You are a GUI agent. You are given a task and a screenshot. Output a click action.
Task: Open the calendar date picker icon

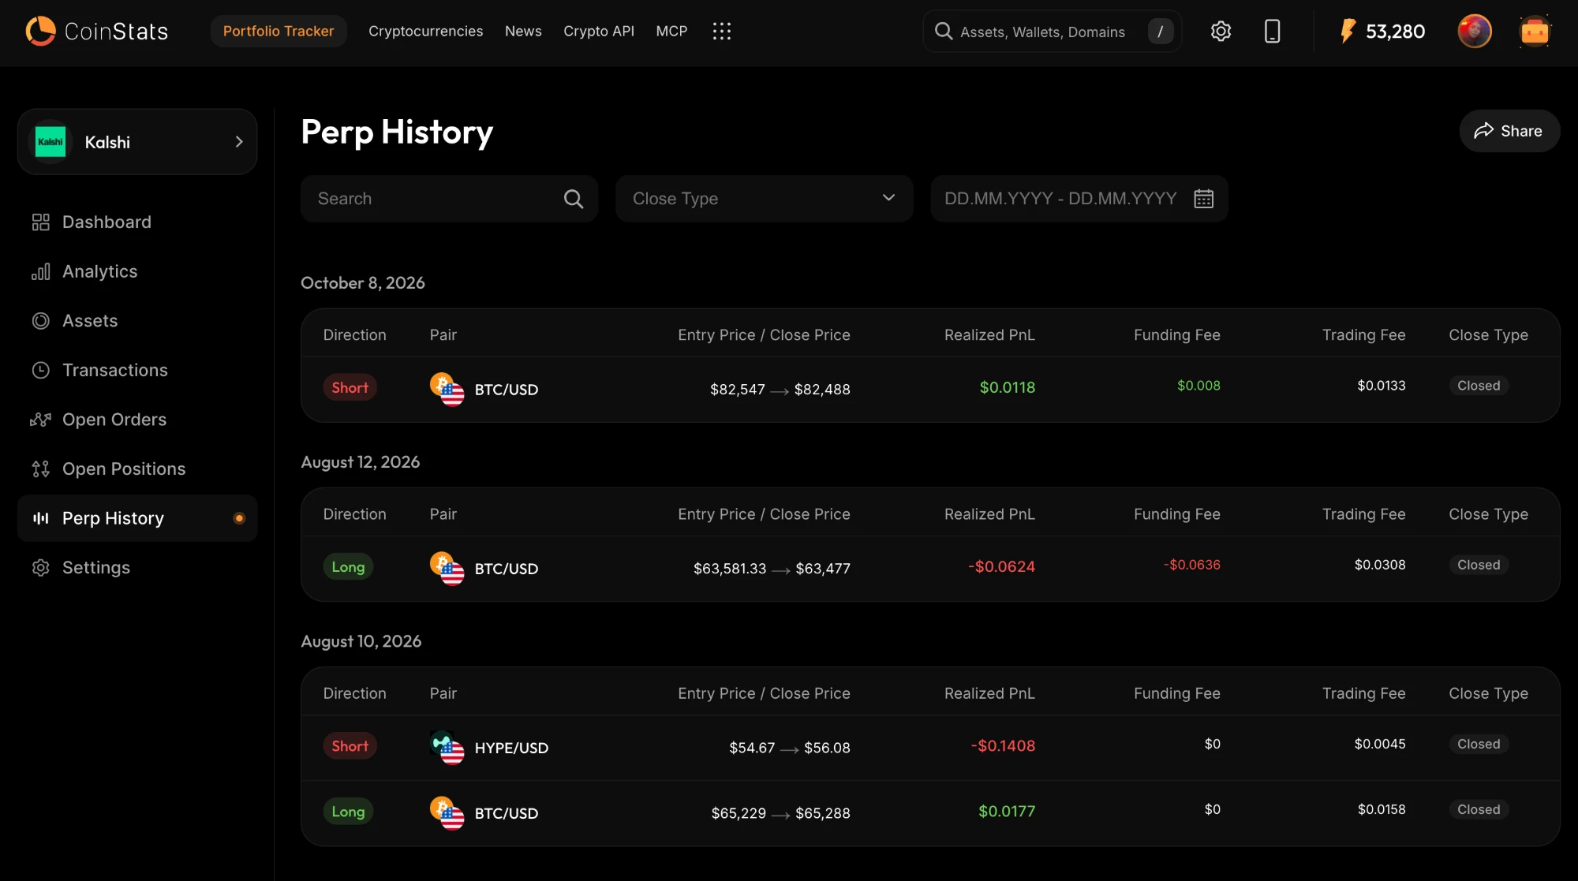[x=1203, y=199]
